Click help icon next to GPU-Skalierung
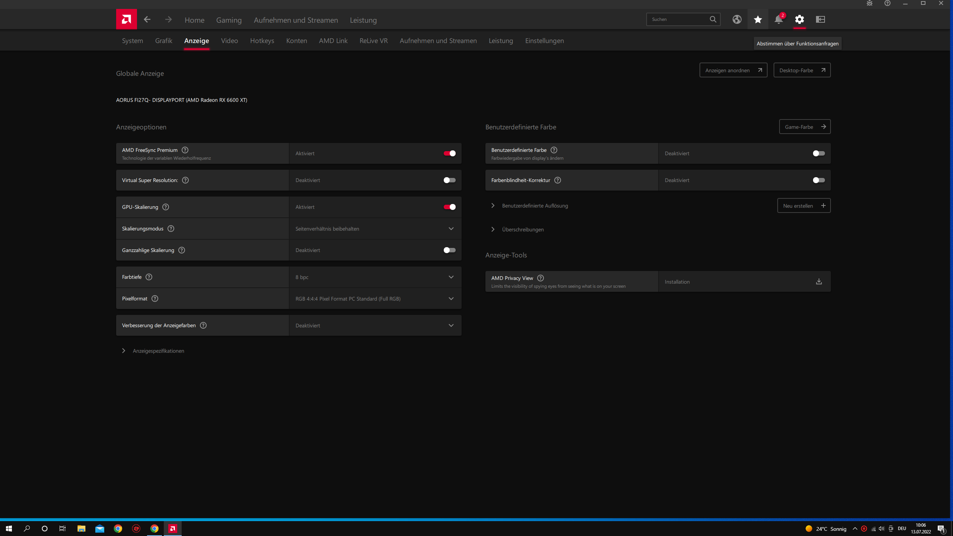953x536 pixels. click(166, 207)
